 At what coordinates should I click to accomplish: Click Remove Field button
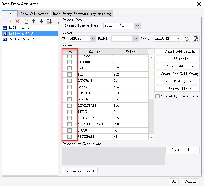[177, 89]
